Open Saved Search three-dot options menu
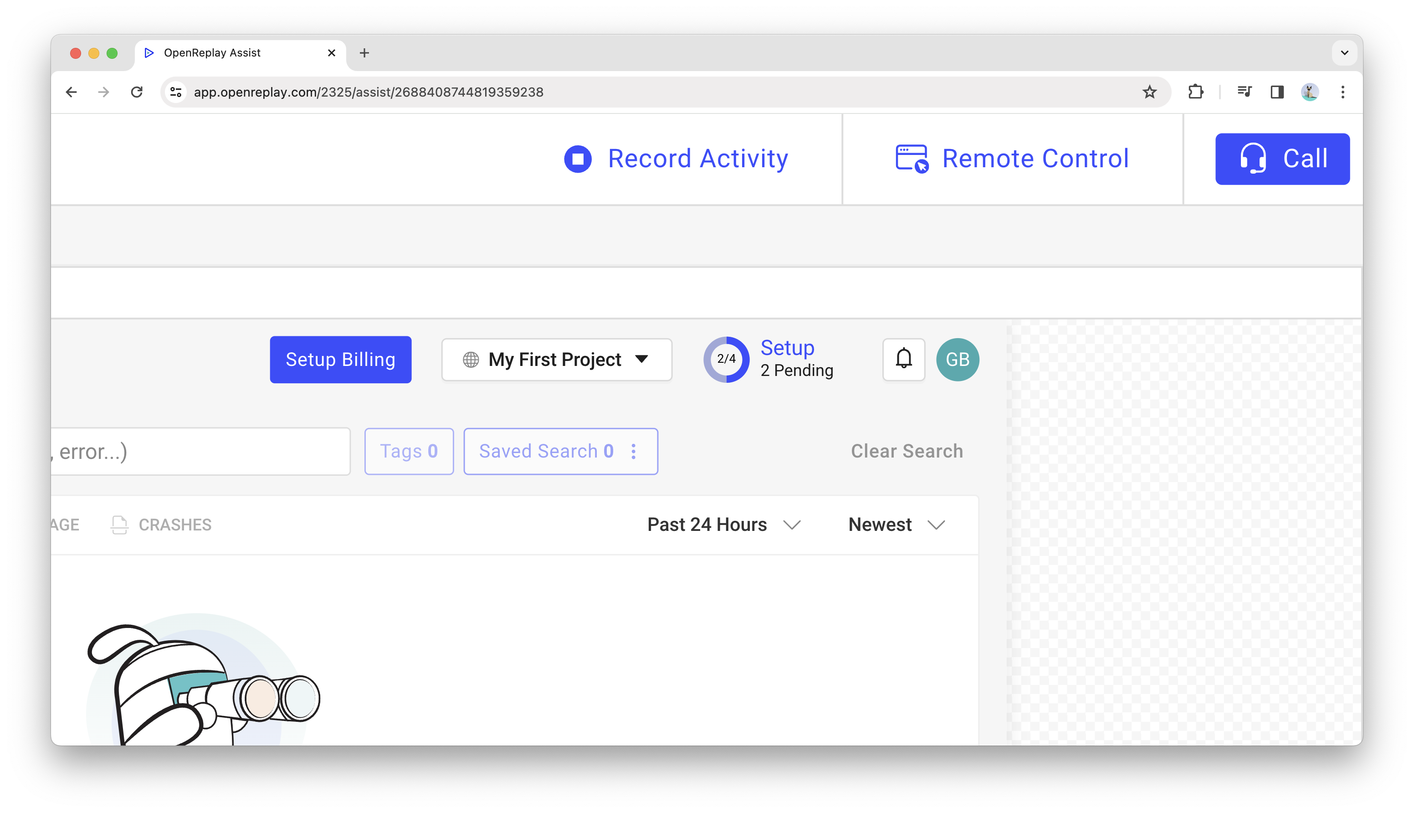The height and width of the screenshot is (813, 1414). [x=633, y=451]
